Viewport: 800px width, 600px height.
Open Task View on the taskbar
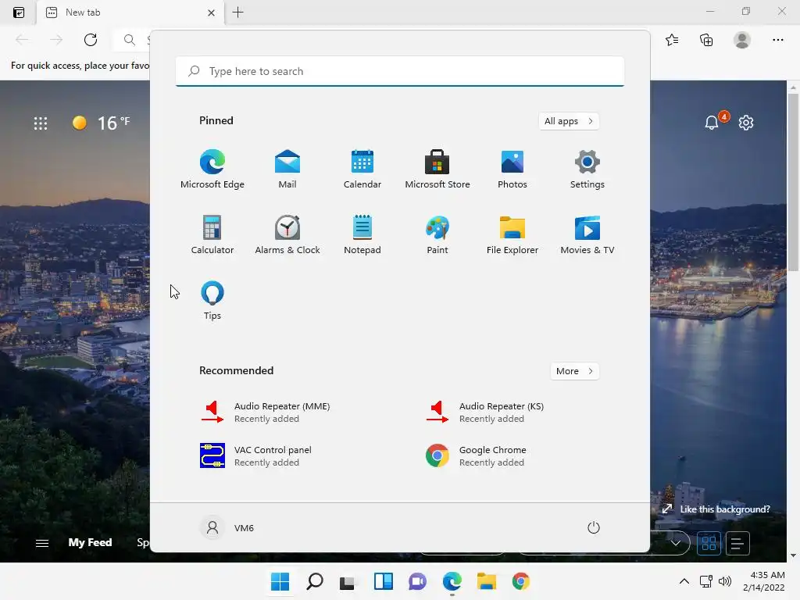pos(348,581)
